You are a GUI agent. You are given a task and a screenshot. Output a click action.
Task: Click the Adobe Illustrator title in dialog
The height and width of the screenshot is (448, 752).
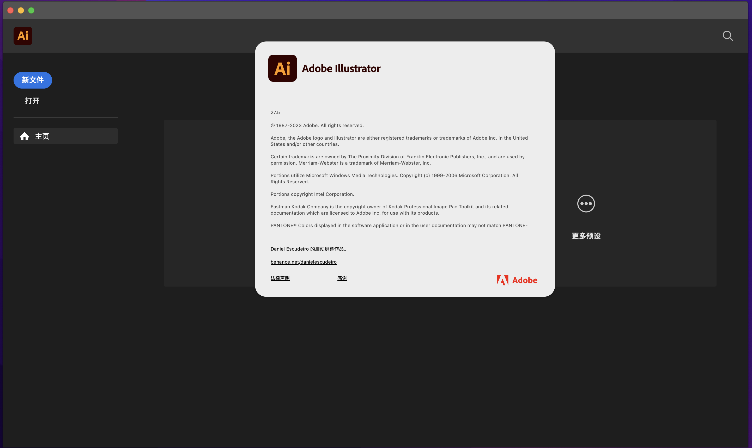[341, 69]
